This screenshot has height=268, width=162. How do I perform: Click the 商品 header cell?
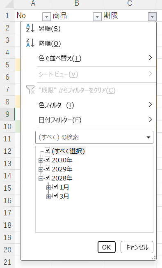76,16
